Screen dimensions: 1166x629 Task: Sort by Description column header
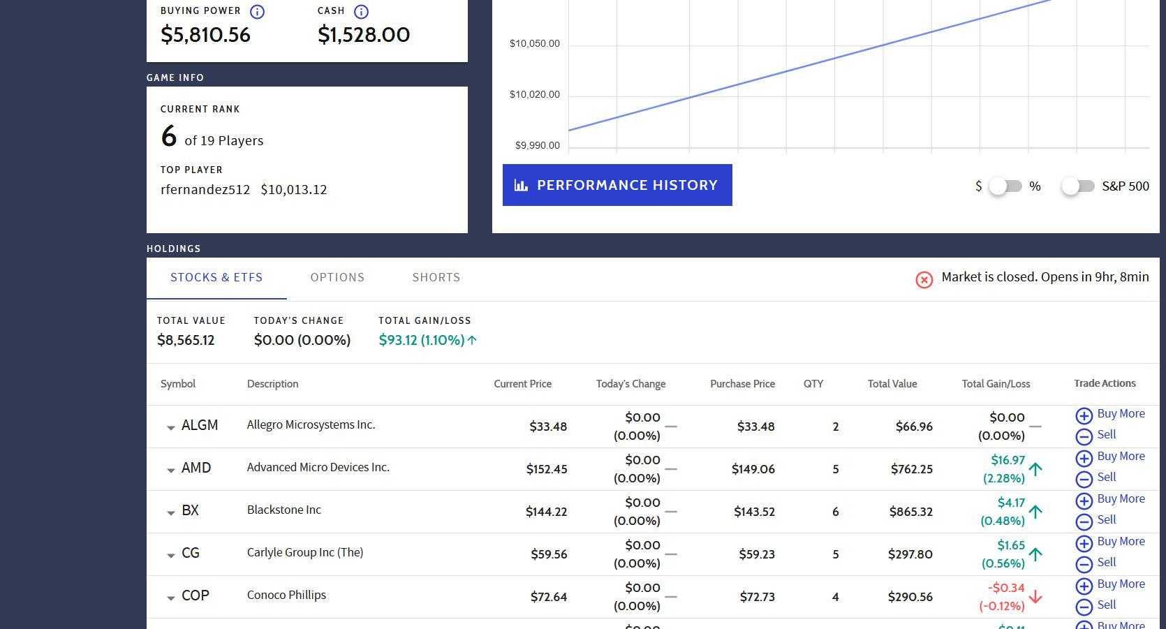tap(273, 384)
